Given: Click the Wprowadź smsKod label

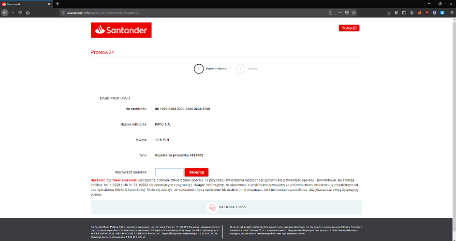Looking at the screenshot, I should tap(131, 172).
